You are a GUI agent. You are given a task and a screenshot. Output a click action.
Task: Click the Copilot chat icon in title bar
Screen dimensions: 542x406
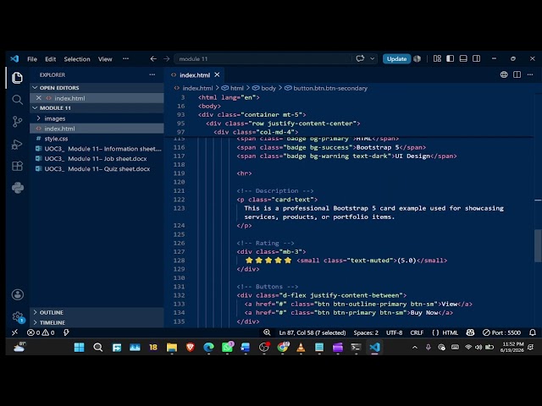[360, 58]
